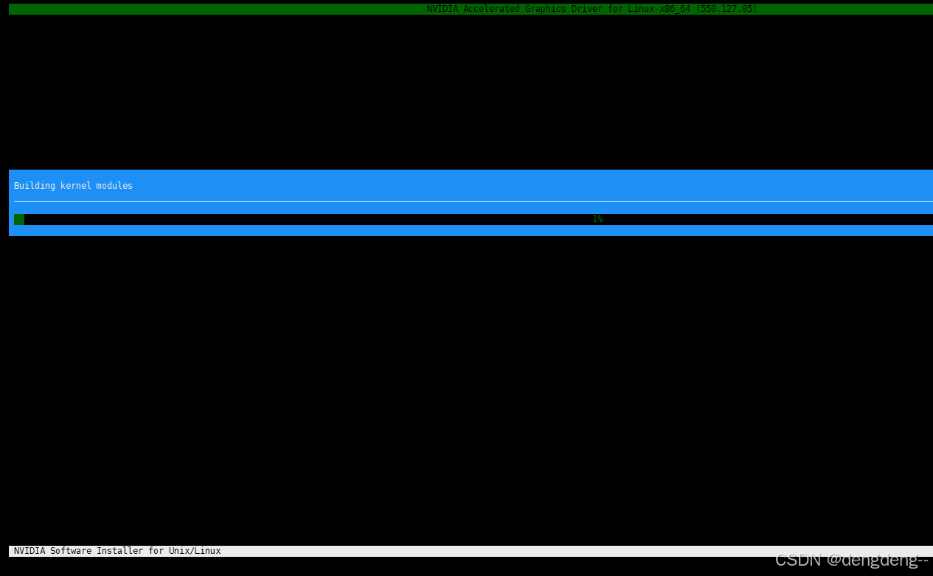
Task: Click the NVIDIA Software Installer footer label
Action: (117, 550)
